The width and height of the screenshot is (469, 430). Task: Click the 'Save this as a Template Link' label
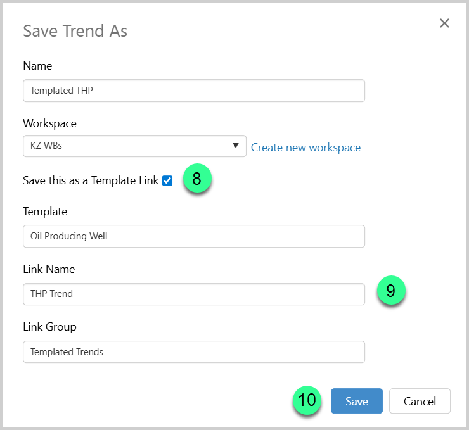tap(91, 180)
